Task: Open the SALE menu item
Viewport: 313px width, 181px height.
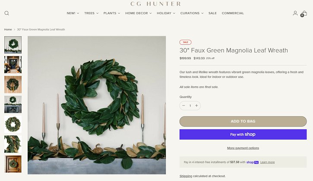Action: (x=212, y=13)
